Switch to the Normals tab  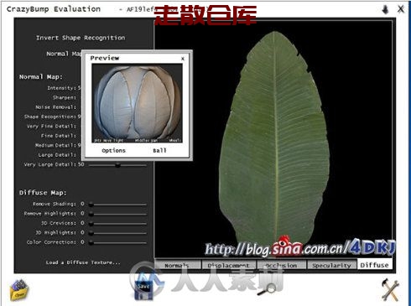(x=177, y=265)
